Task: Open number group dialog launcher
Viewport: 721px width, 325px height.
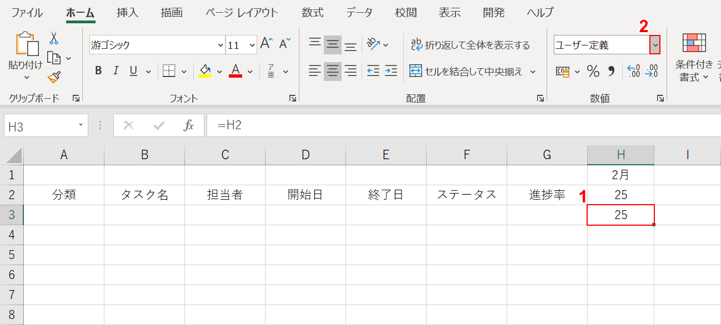Action: pos(660,98)
